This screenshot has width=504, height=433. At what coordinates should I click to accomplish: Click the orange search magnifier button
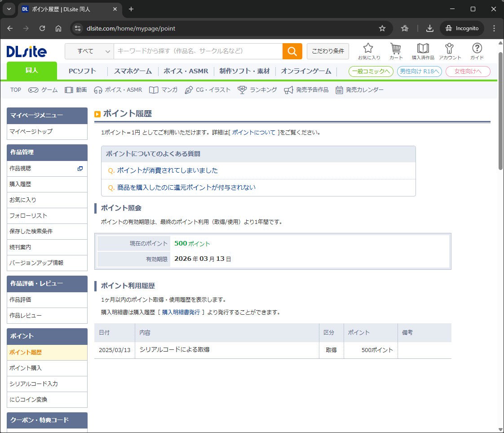click(x=292, y=51)
